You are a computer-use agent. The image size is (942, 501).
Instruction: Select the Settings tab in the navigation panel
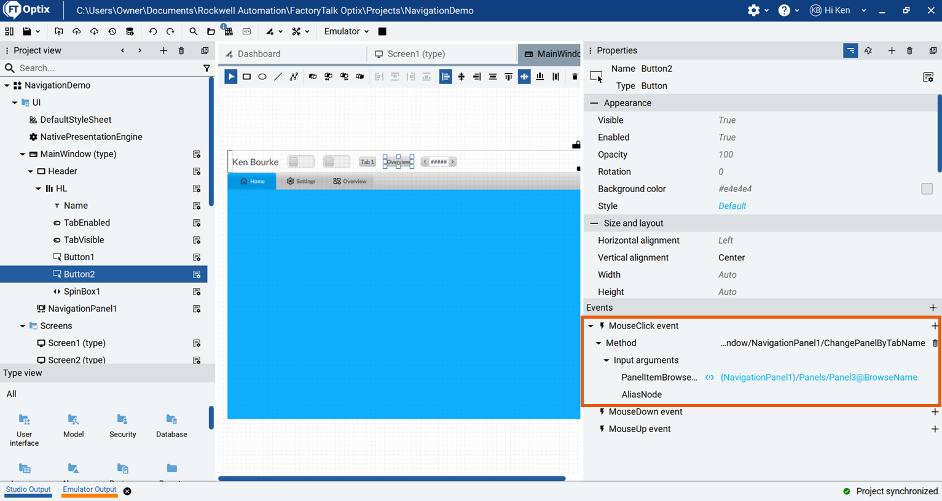click(301, 181)
